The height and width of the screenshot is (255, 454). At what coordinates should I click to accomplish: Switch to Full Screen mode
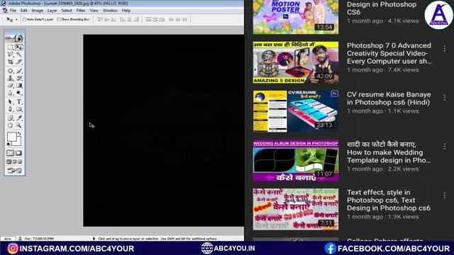pyautogui.click(x=20, y=161)
